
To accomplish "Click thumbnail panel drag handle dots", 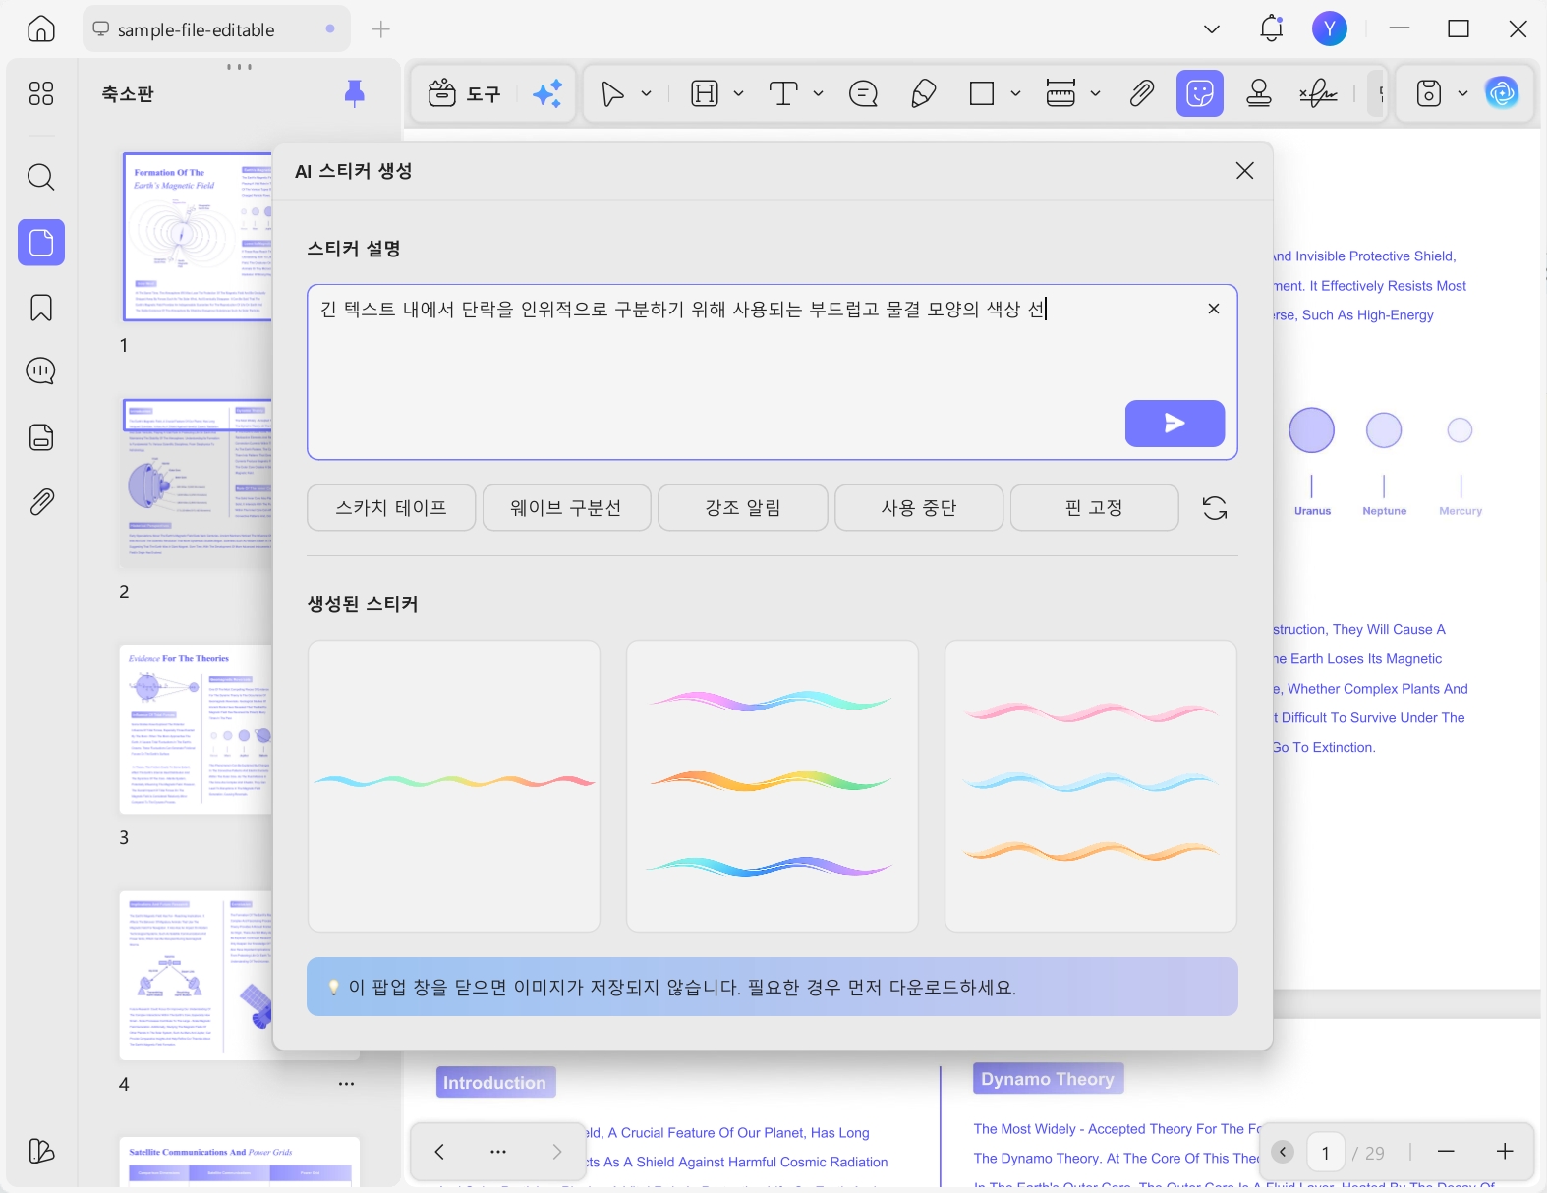I will click(x=239, y=67).
